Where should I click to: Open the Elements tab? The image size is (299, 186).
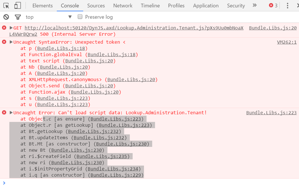coord(43,6)
